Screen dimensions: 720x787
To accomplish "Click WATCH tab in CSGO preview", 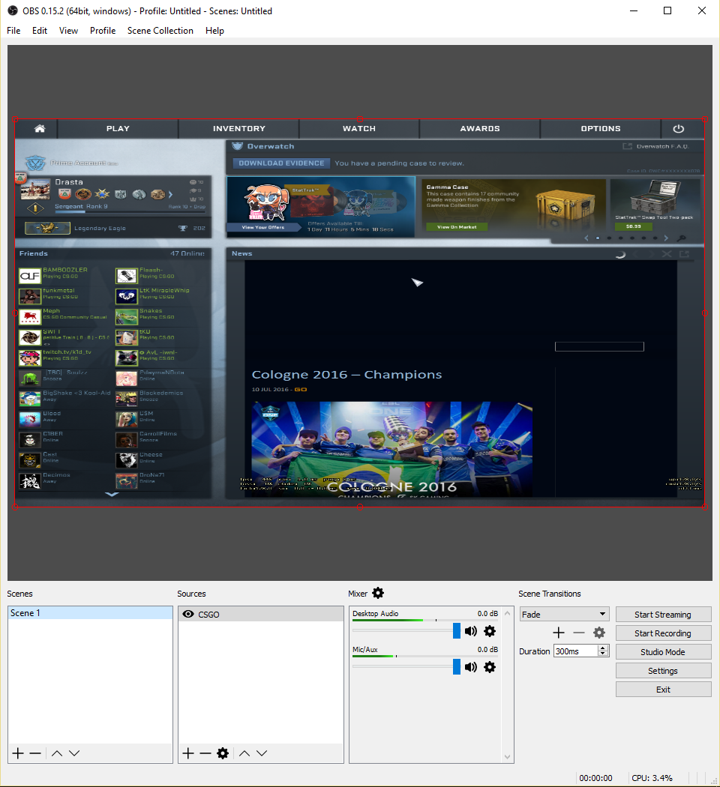I will 359,128.
